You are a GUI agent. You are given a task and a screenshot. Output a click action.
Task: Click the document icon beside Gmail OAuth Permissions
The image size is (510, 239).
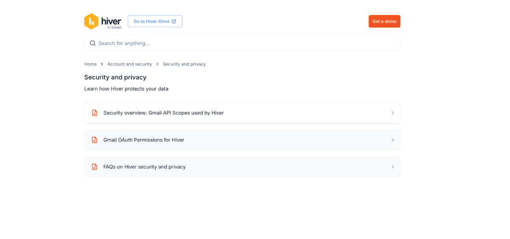95,140
